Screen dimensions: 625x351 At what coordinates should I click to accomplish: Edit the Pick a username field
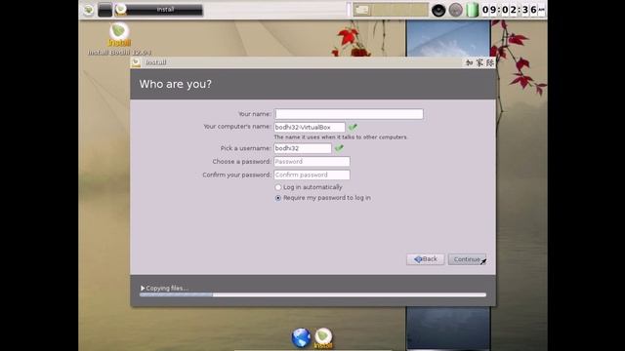point(303,148)
